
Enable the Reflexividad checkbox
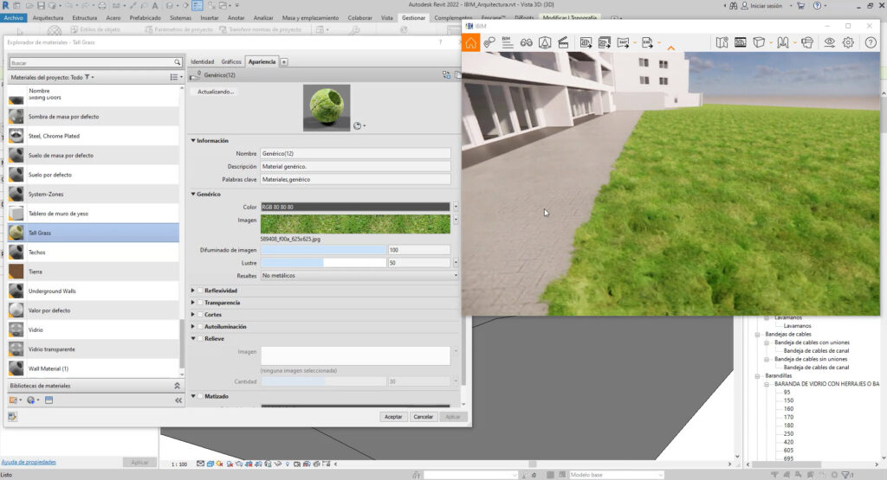click(201, 291)
